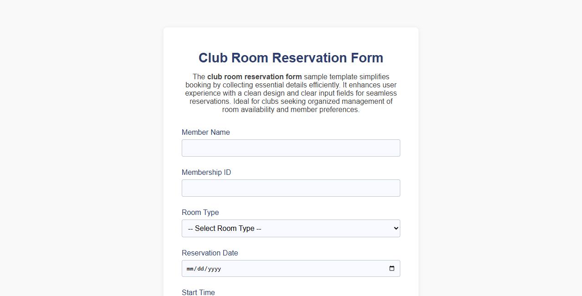Click the Reservation Date input field
582x296 pixels.
[x=291, y=268]
